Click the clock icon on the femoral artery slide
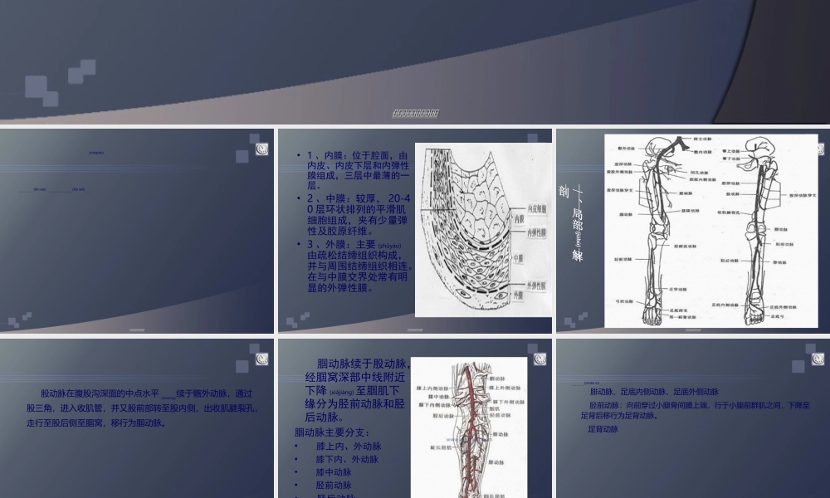 [x=262, y=359]
